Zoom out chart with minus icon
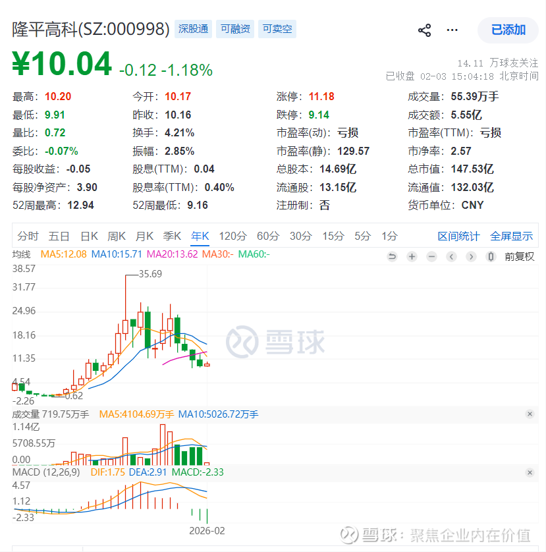The height and width of the screenshot is (552, 546). [431, 257]
